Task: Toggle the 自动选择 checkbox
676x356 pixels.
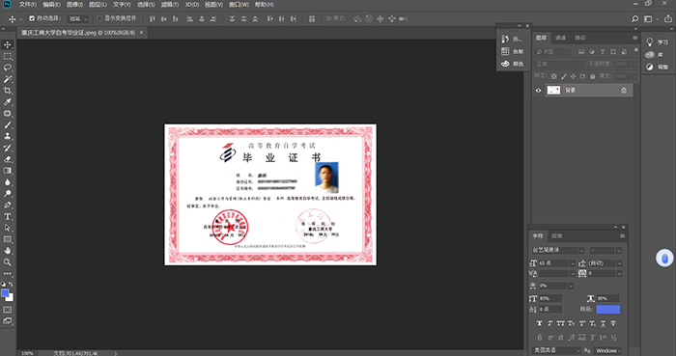Action: pos(32,18)
